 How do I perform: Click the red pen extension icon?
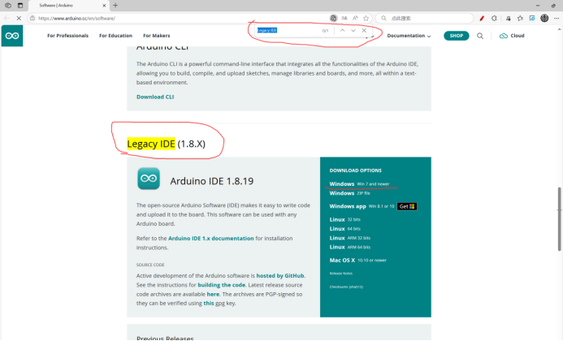[482, 18]
